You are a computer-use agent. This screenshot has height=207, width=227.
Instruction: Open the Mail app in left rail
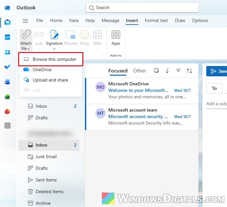[x=7, y=22]
